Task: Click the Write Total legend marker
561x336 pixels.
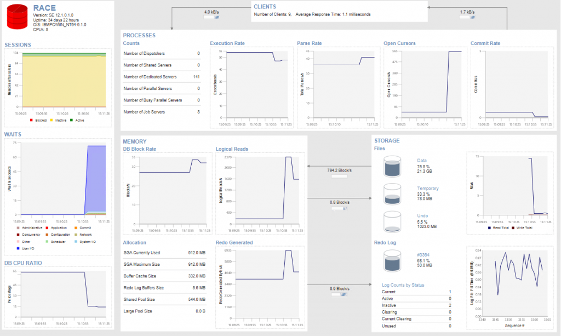Action: coord(513,228)
